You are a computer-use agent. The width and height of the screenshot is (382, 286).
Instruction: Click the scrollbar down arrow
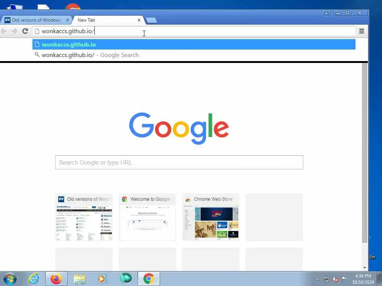click(x=365, y=268)
